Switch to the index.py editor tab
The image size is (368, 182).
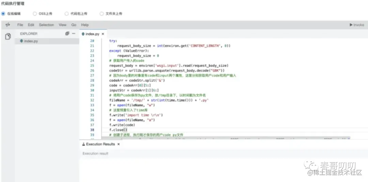pos(93,34)
